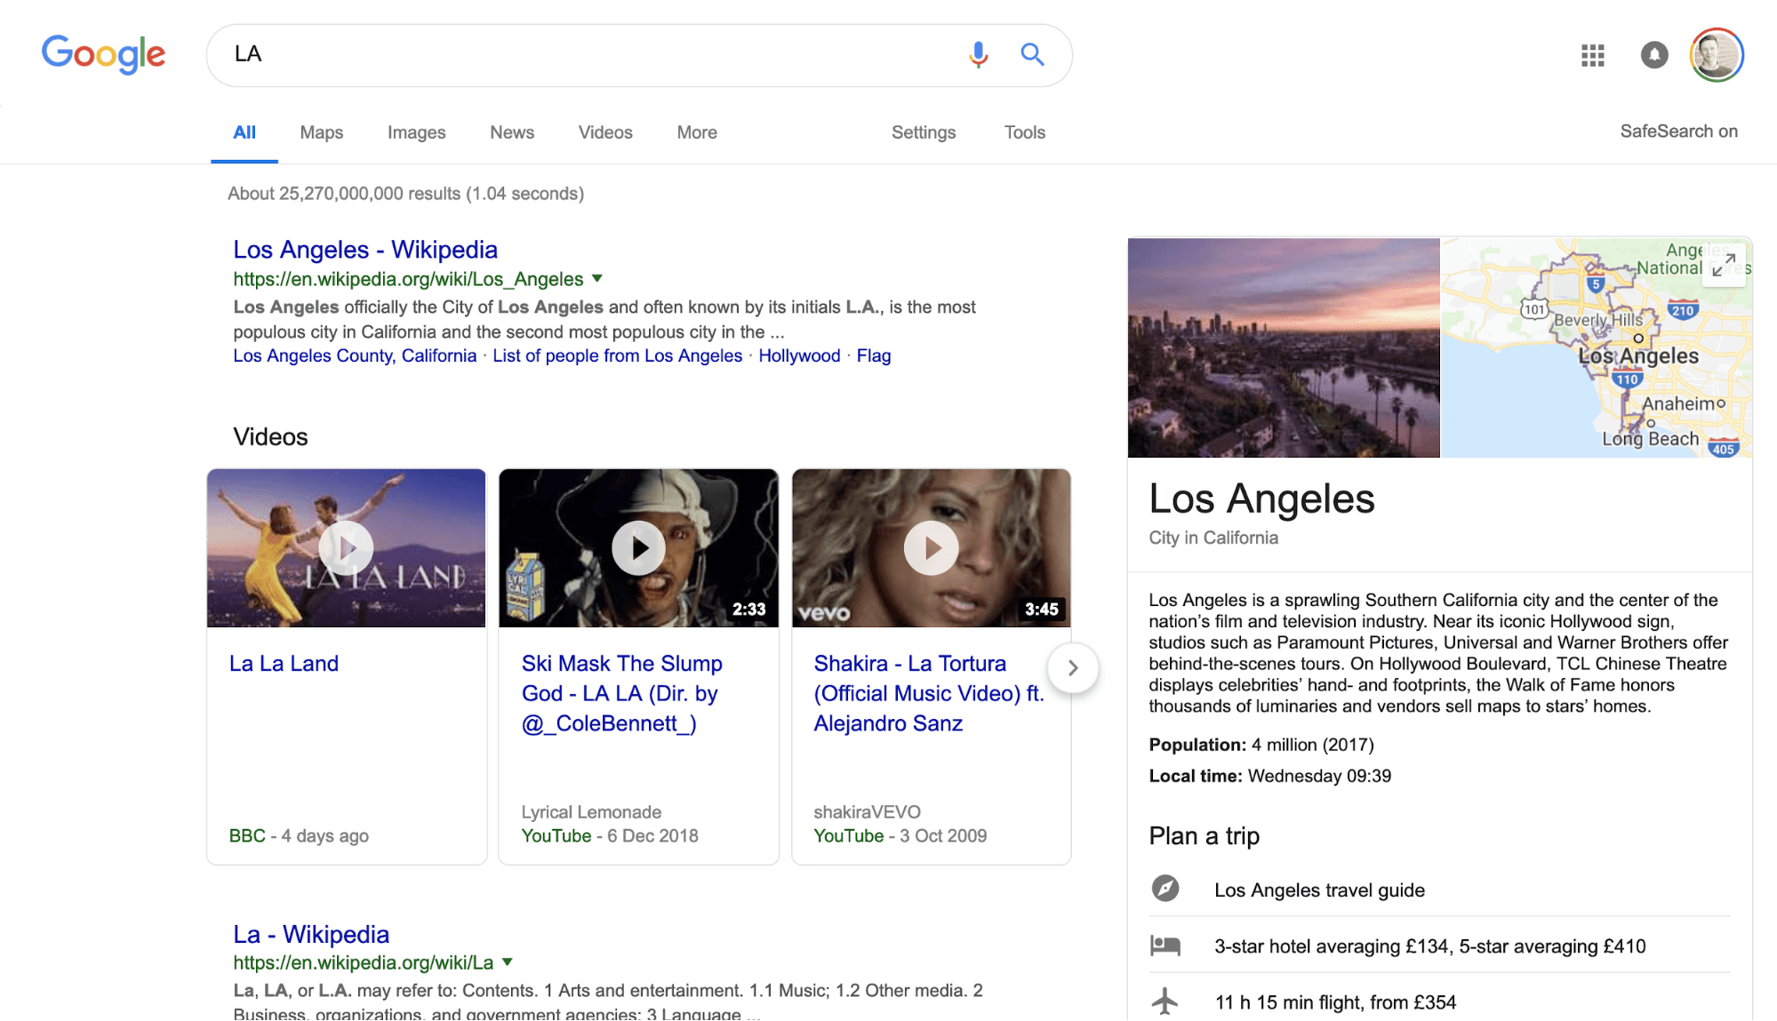
Task: Click the Los Angeles skyline photo
Action: click(1283, 347)
